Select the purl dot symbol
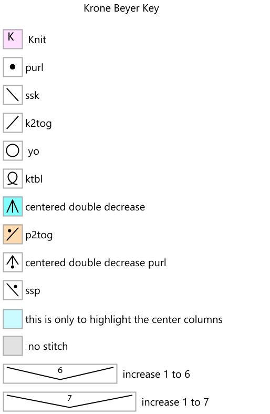This screenshot has width=270, height=414. click(13, 67)
